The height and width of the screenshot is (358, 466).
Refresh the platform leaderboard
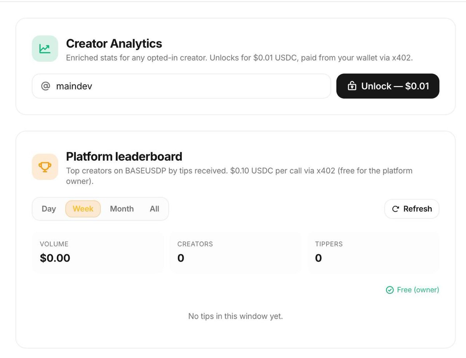412,209
